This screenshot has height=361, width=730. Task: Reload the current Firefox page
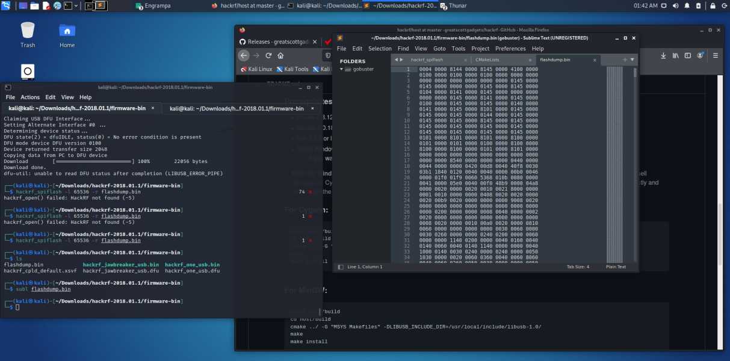click(267, 55)
